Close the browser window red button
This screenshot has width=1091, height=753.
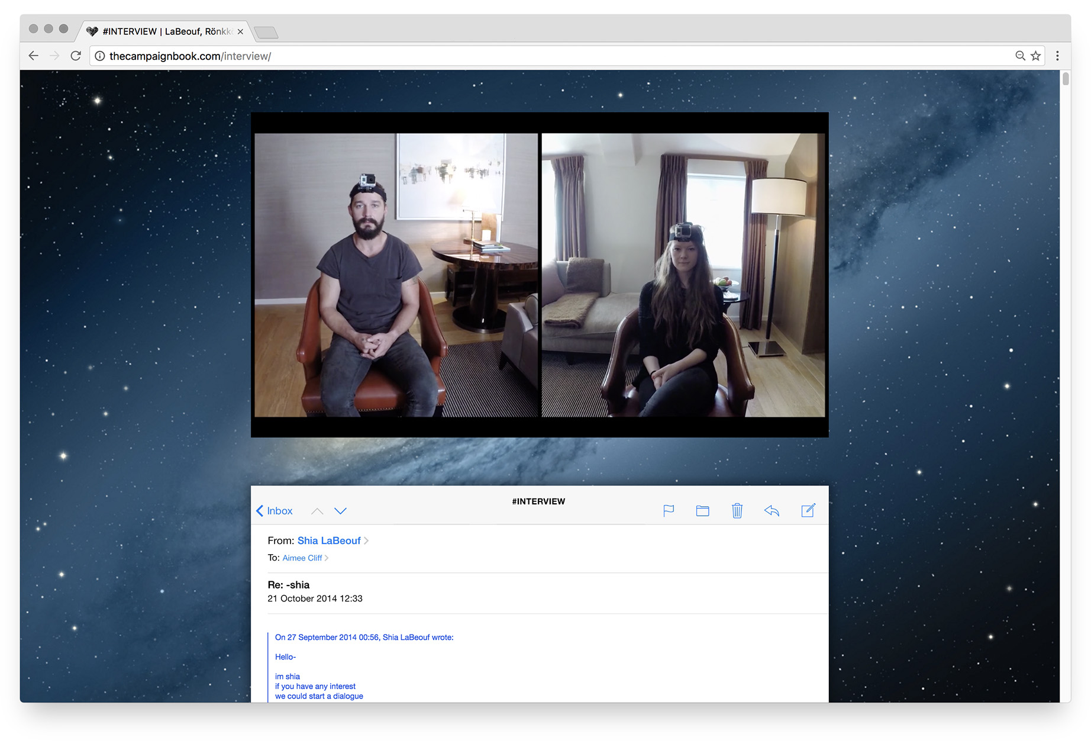34,28
